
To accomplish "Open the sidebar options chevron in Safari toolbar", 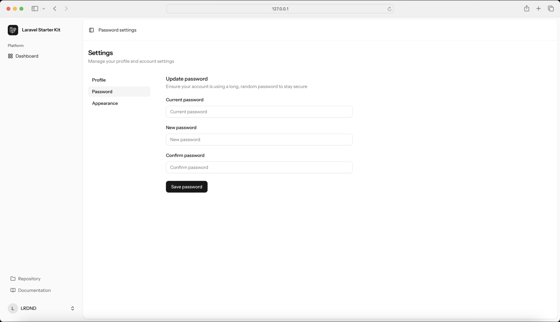I will point(44,8).
